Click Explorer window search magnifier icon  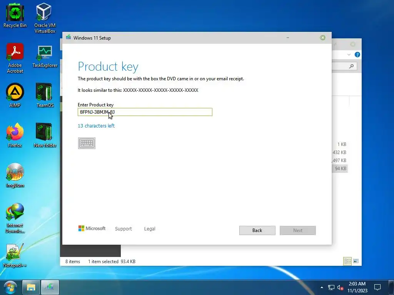pyautogui.click(x=351, y=66)
